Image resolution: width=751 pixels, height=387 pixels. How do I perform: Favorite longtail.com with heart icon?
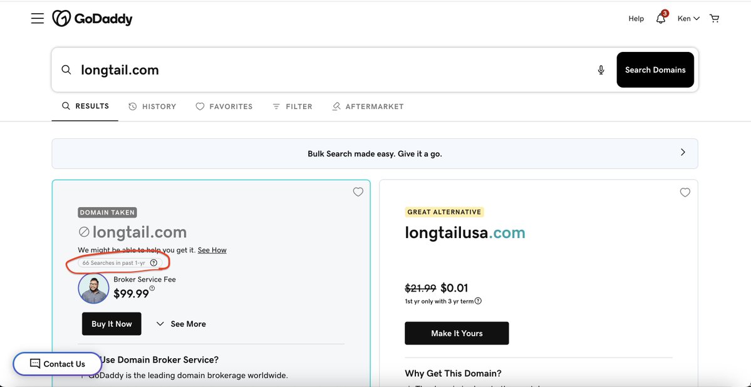(x=358, y=192)
